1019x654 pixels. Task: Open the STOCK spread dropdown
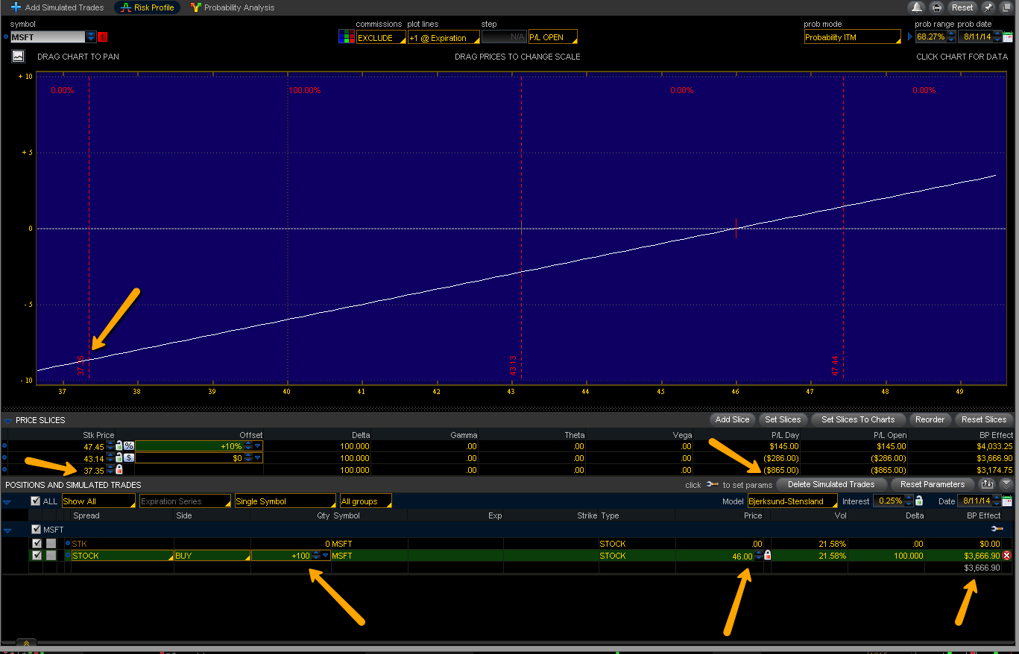pyautogui.click(x=123, y=556)
